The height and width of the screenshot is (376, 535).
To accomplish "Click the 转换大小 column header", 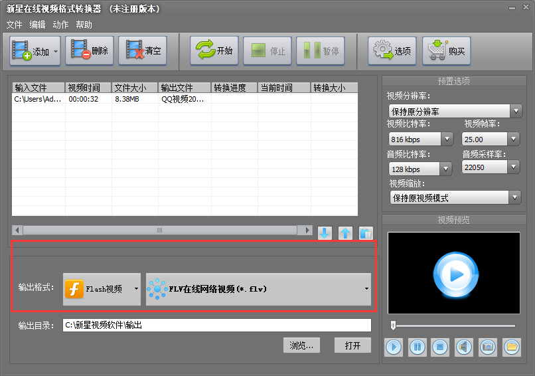I will 334,88.
